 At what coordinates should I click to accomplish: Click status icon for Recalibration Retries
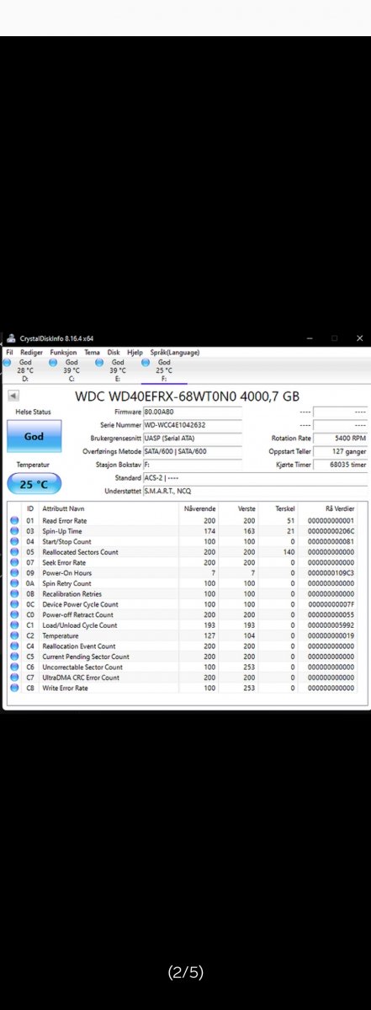[x=14, y=594]
